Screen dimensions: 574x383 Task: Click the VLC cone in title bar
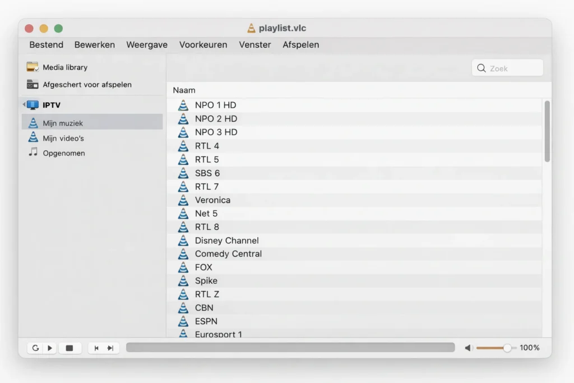(x=251, y=28)
